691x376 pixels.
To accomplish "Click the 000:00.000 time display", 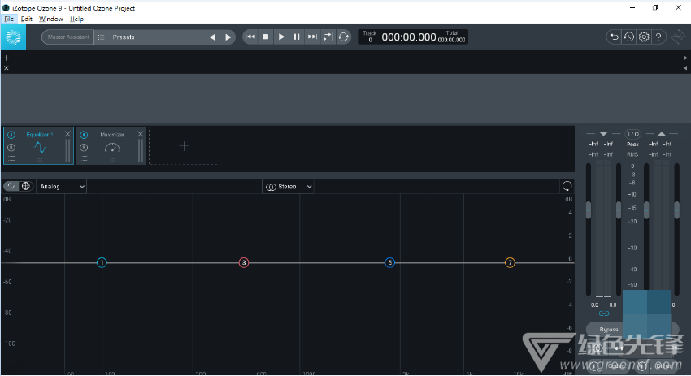I will [x=409, y=37].
